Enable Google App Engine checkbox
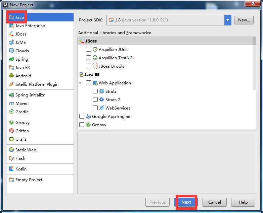This screenshot has height=213, width=263. [82, 116]
